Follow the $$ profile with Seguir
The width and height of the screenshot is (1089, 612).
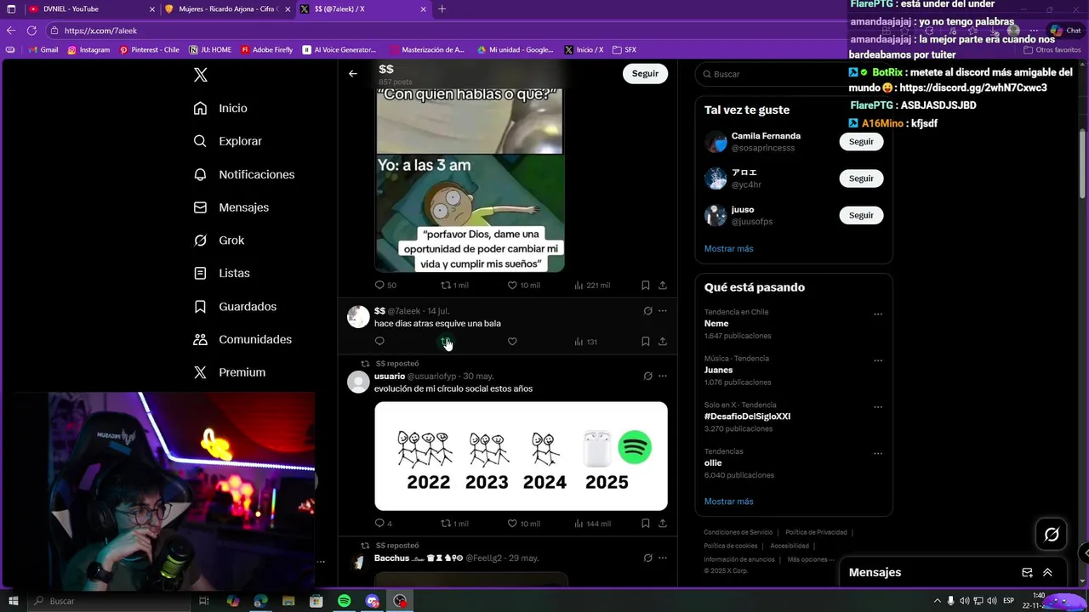[x=645, y=73]
